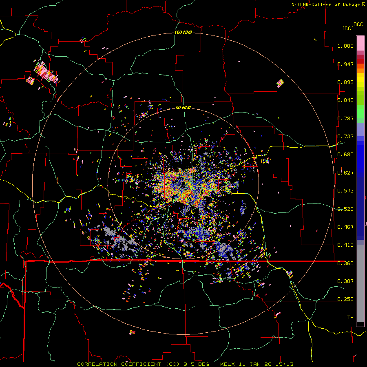
Task: Click the Correlation Coefficient KBLX caption
Action: (x=185, y=364)
